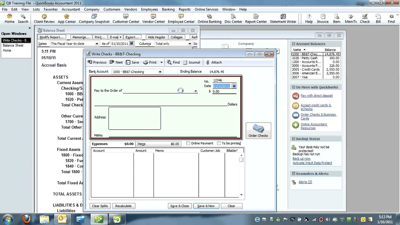Open the Item toolbar icon
Screen dimensions: 400x225
coord(337,19)
